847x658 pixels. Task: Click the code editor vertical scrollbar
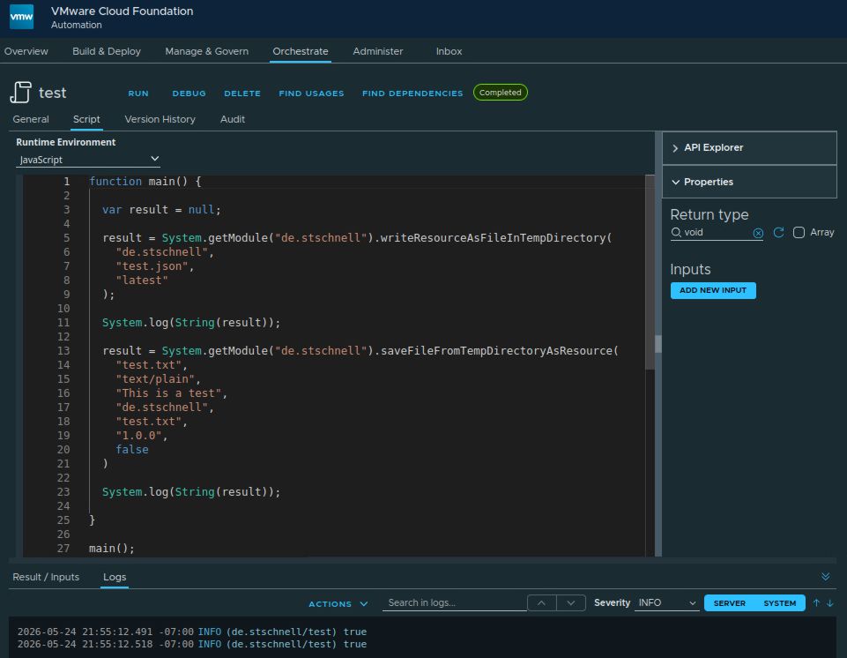click(650, 273)
